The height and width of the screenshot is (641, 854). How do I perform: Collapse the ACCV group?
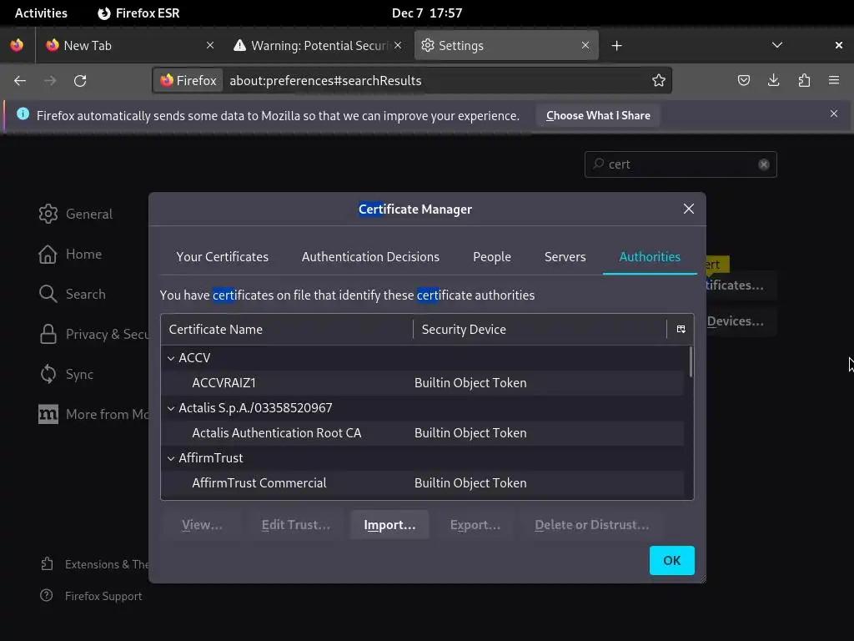click(x=171, y=358)
